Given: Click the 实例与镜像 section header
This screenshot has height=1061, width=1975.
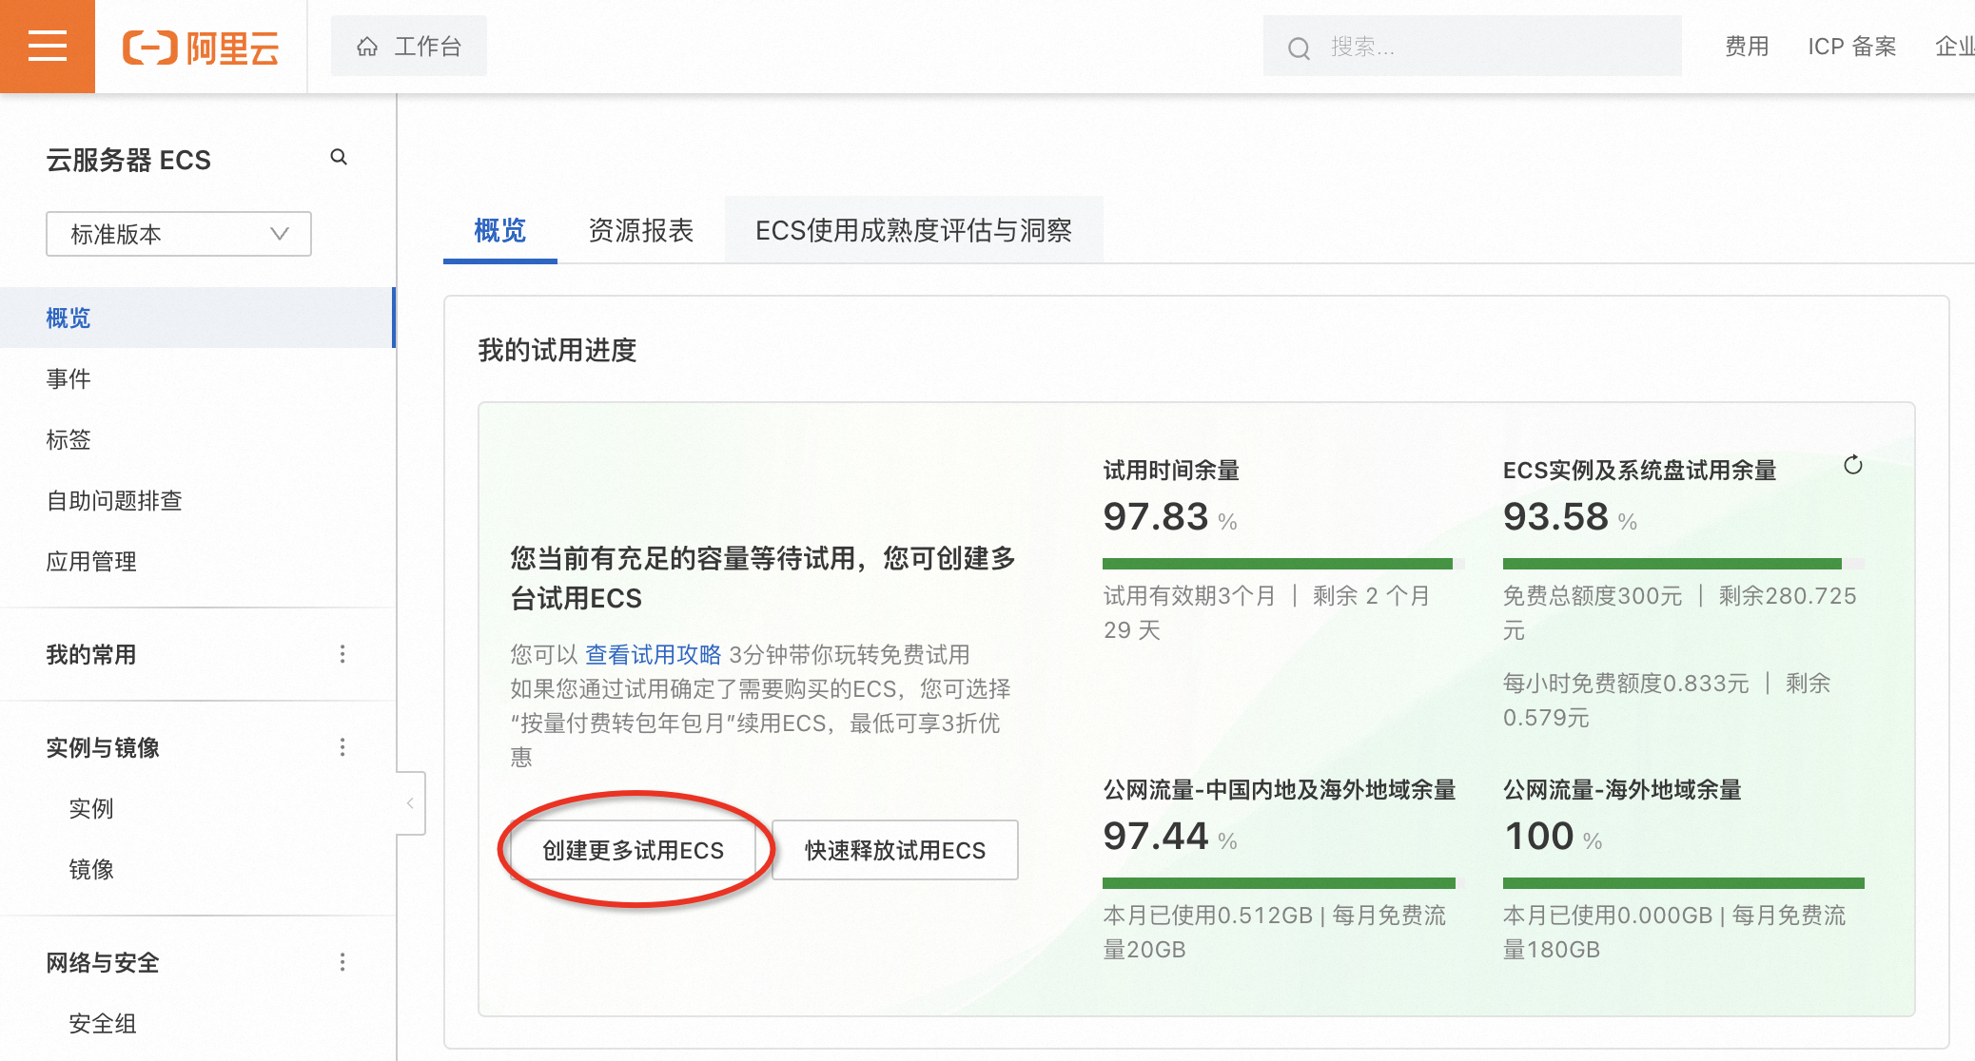Looking at the screenshot, I should coord(103,747).
